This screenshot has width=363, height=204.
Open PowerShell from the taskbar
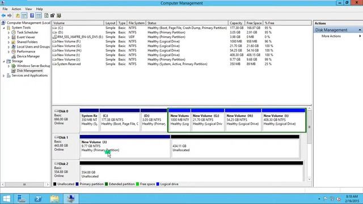38,199
